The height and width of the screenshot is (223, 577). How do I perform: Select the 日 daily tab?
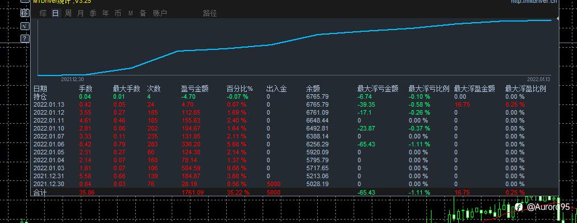pyautogui.click(x=56, y=13)
